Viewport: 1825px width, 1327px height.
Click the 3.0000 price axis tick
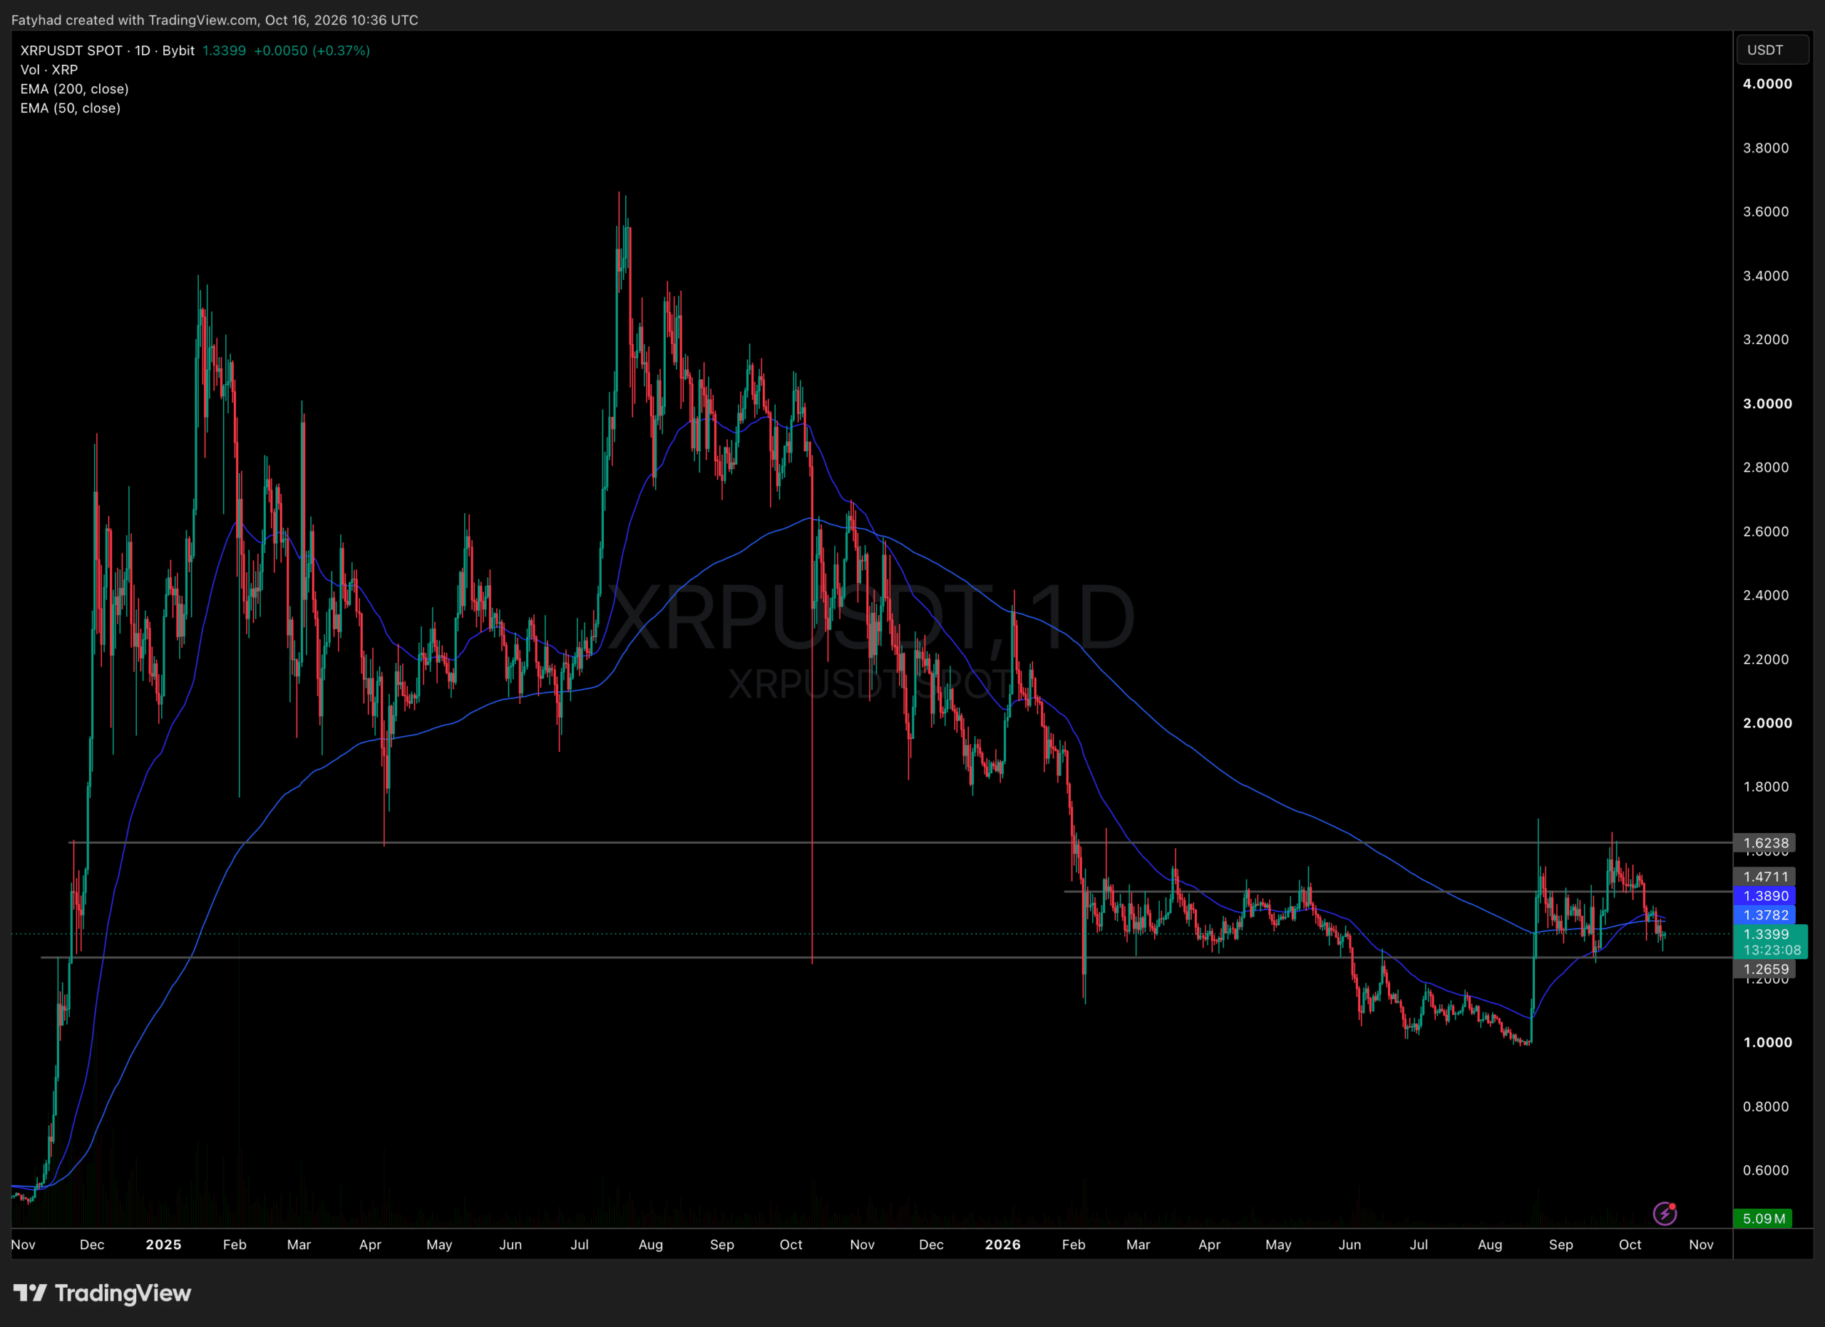pos(1767,403)
